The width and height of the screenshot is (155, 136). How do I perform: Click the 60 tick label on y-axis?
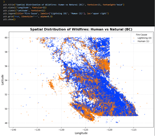pos(6,38)
